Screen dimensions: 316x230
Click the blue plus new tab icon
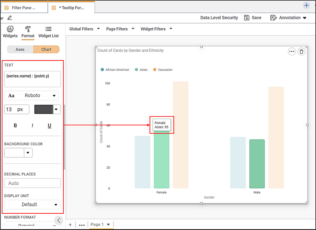[x=307, y=5]
